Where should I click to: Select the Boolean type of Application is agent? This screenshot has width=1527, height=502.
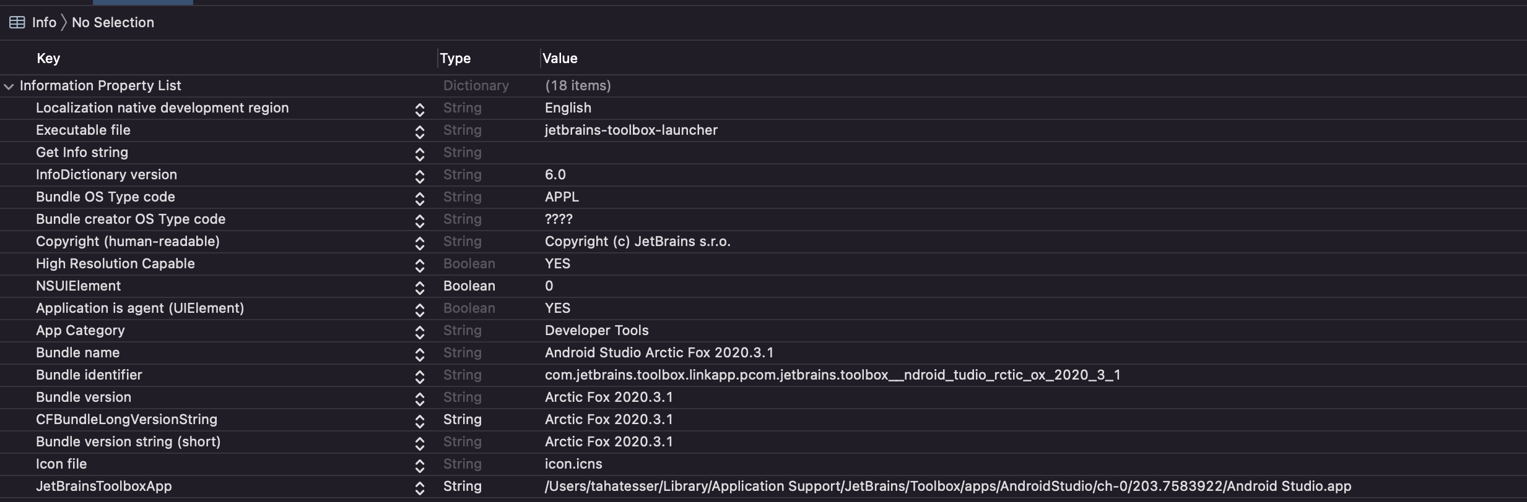pyautogui.click(x=469, y=308)
